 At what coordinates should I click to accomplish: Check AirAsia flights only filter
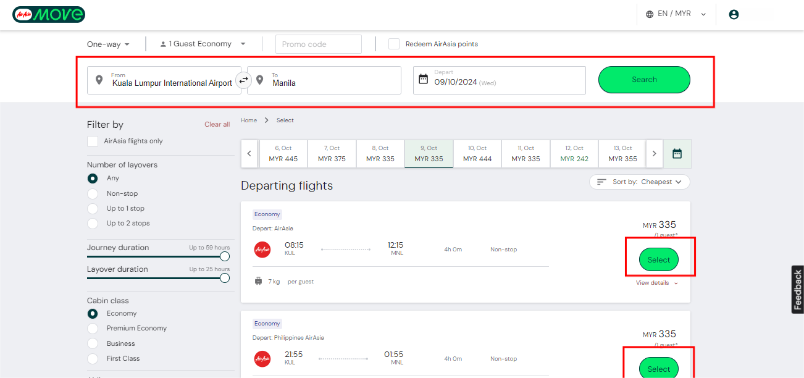[x=93, y=141]
